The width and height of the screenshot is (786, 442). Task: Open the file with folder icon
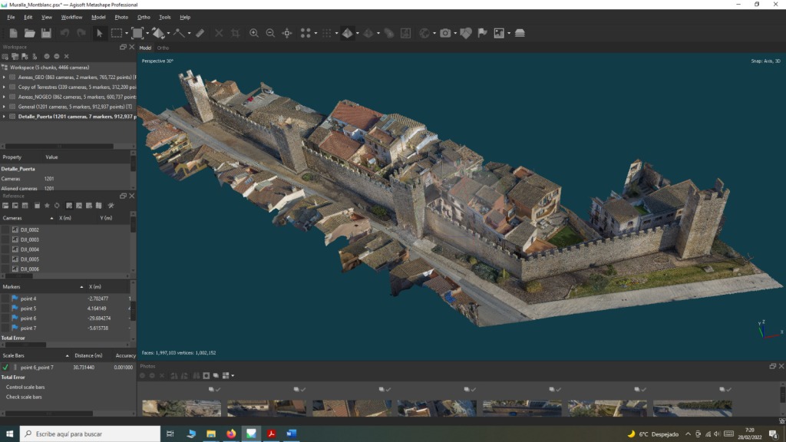(29, 33)
